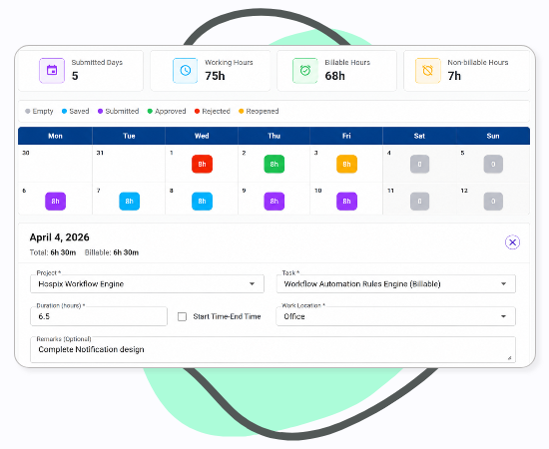549x449 pixels.
Task: Click the Mon column header
Action: pyautogui.click(x=55, y=136)
